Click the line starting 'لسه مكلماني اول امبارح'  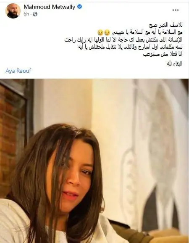(131, 47)
